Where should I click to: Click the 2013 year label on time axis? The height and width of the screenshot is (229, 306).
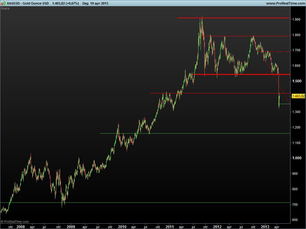(265, 226)
